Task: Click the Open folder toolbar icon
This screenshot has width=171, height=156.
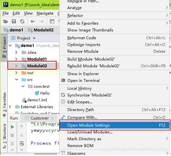Action: [x=6, y=21]
